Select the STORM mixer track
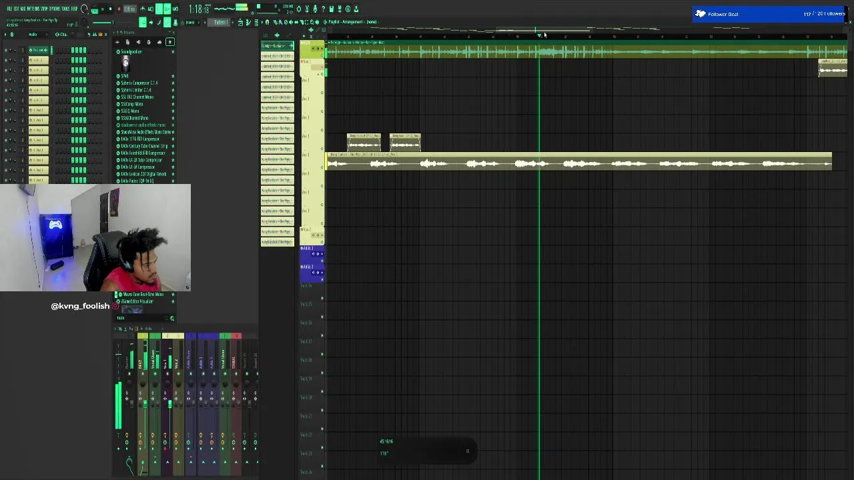Viewport: 854px width, 480px height. [x=234, y=362]
